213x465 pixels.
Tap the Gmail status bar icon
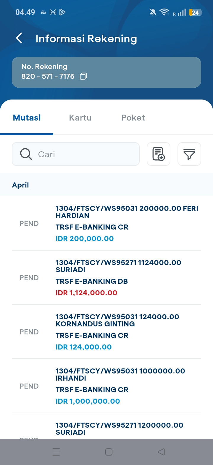pos(53,12)
